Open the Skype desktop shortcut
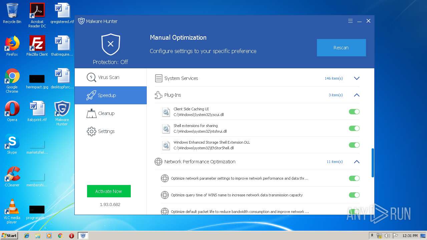The height and width of the screenshot is (240, 427). pos(12,144)
